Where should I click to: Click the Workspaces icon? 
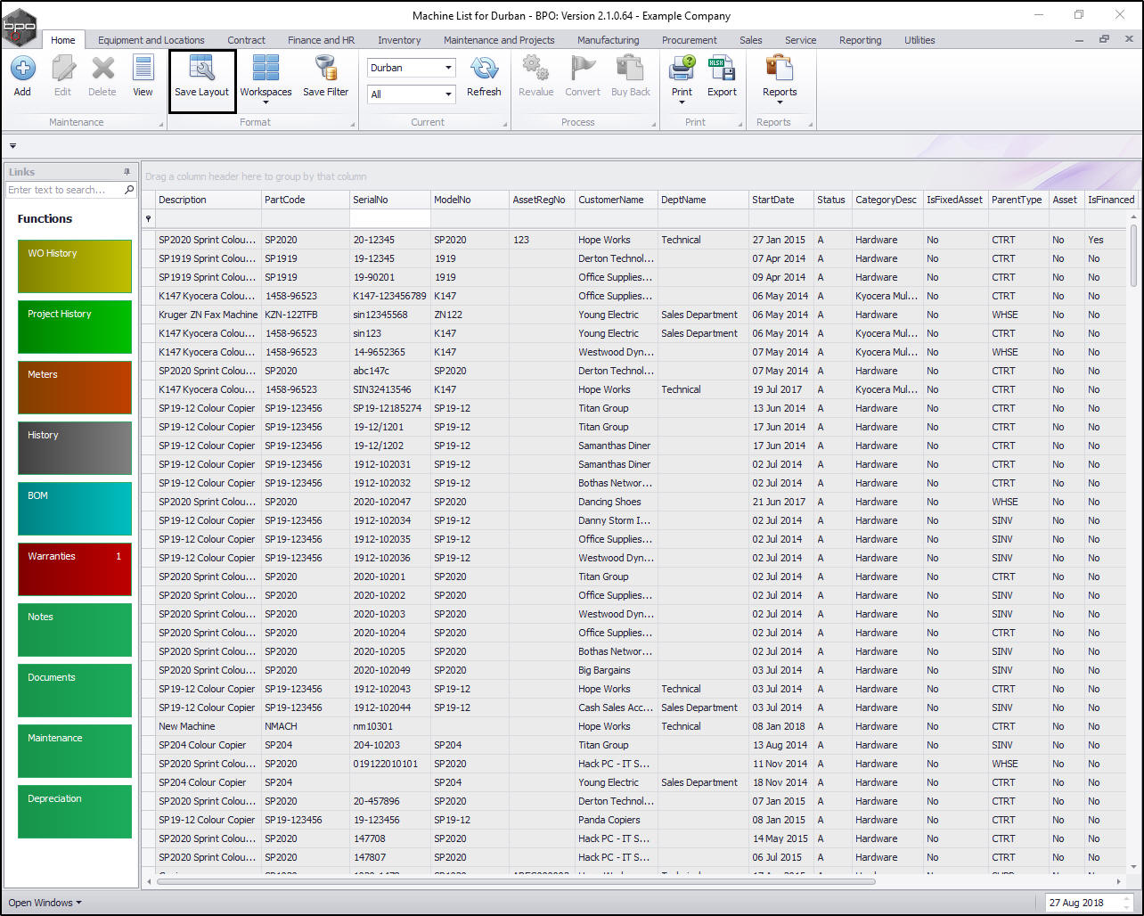(x=266, y=68)
